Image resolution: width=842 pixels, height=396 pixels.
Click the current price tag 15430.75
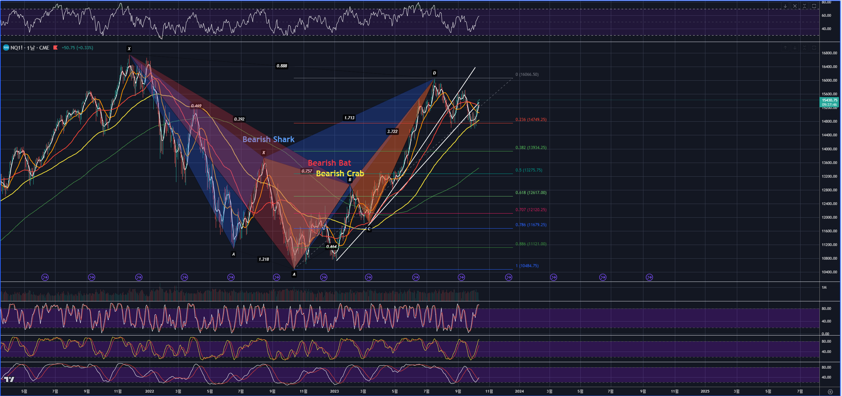click(829, 100)
